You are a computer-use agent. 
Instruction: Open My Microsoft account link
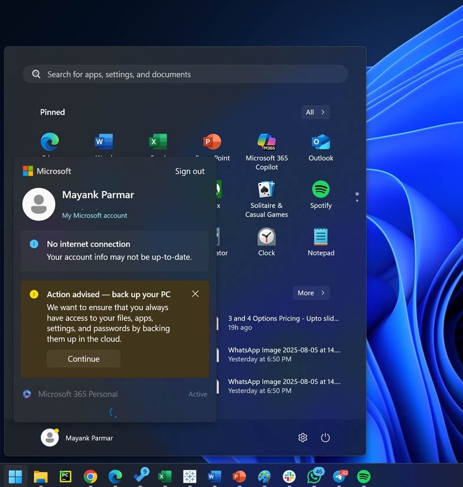pos(95,215)
